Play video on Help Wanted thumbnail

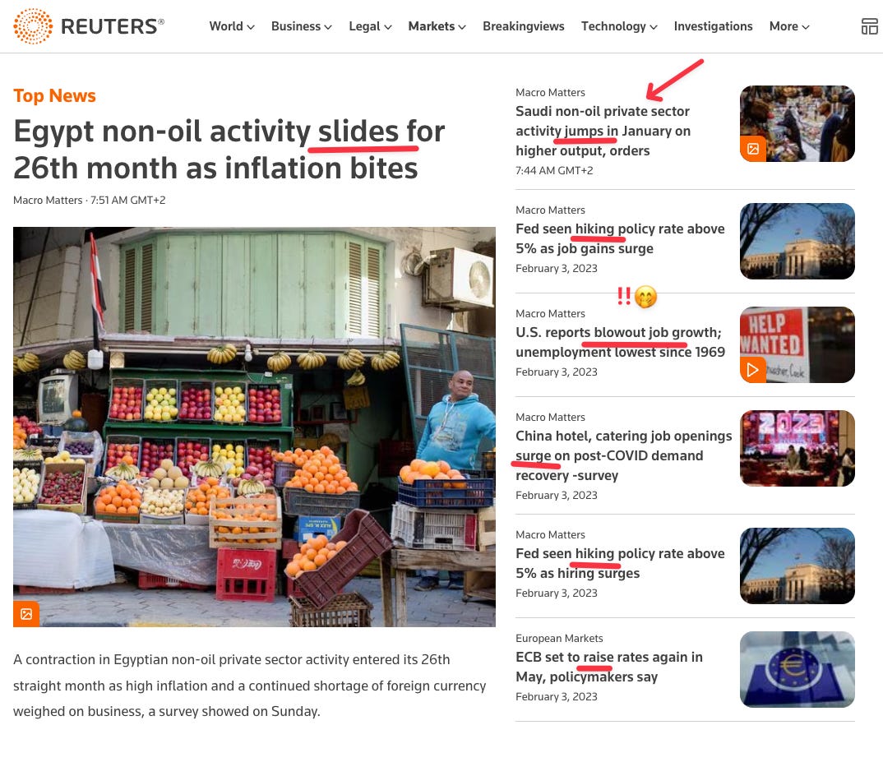pyautogui.click(x=753, y=370)
